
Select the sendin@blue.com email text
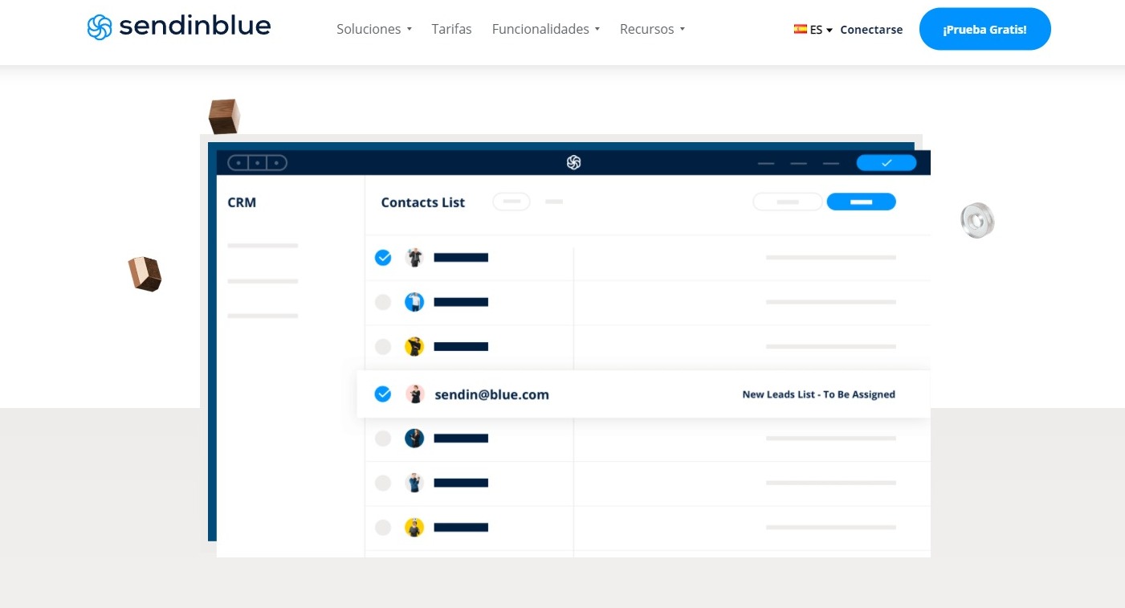(x=491, y=394)
